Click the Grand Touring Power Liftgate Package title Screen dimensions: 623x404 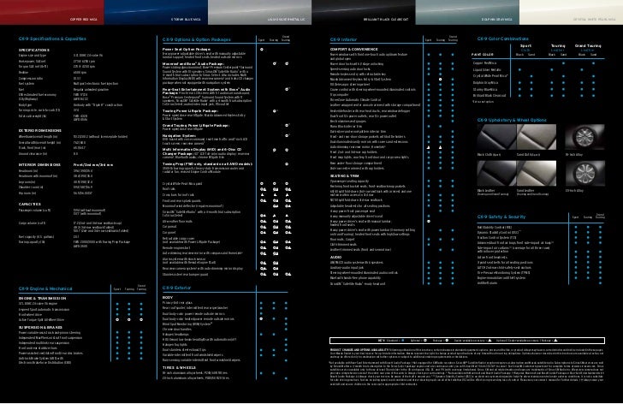coord(195,125)
